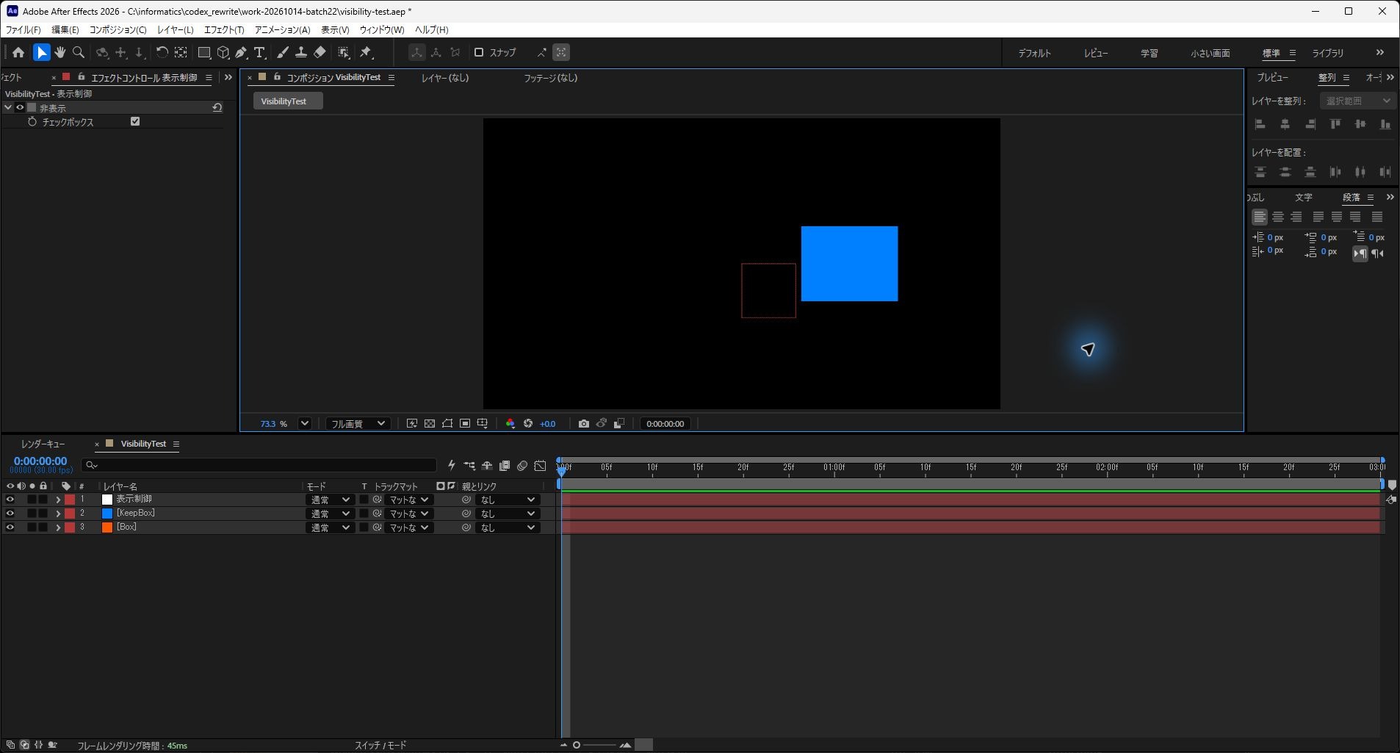Select the Puppet Pin tool
Viewport: 1400px width, 753px height.
366,52
